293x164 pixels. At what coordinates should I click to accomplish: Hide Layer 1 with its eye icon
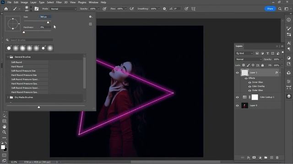tap(237, 73)
